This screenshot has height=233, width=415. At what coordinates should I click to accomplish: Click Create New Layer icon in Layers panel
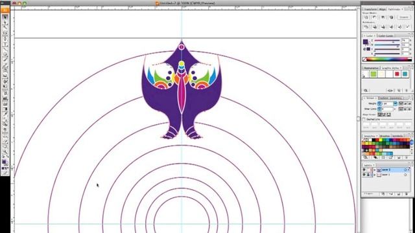tap(399, 194)
